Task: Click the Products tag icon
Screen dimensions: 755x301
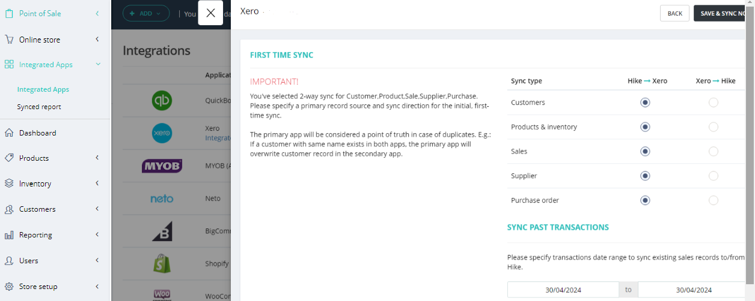Action: pos(9,158)
